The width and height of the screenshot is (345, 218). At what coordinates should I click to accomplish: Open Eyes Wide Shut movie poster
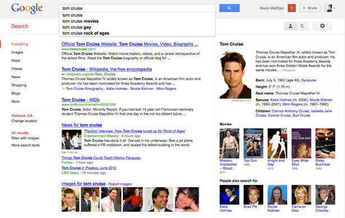301,143
